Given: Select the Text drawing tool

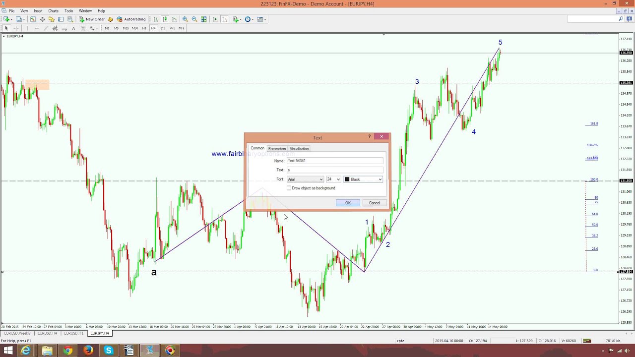Looking at the screenshot, I should [73, 28].
